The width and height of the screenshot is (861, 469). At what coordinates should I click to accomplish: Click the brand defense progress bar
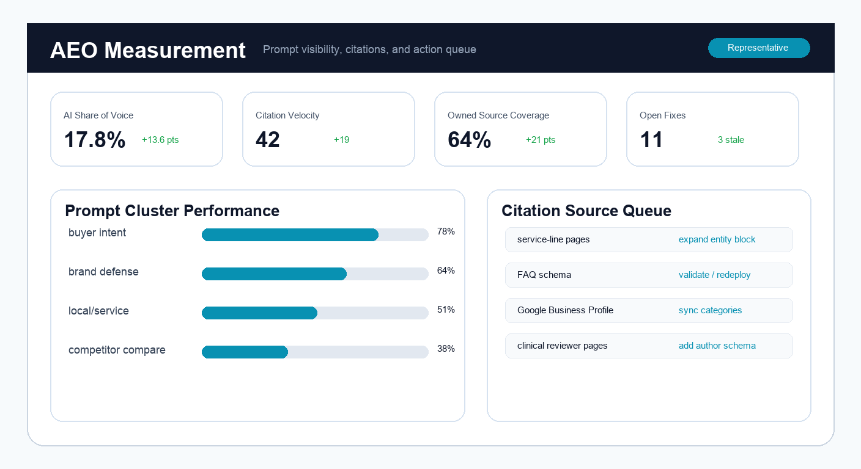click(x=315, y=274)
